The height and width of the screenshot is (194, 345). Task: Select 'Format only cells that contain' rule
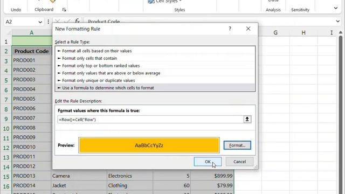[x=155, y=58]
